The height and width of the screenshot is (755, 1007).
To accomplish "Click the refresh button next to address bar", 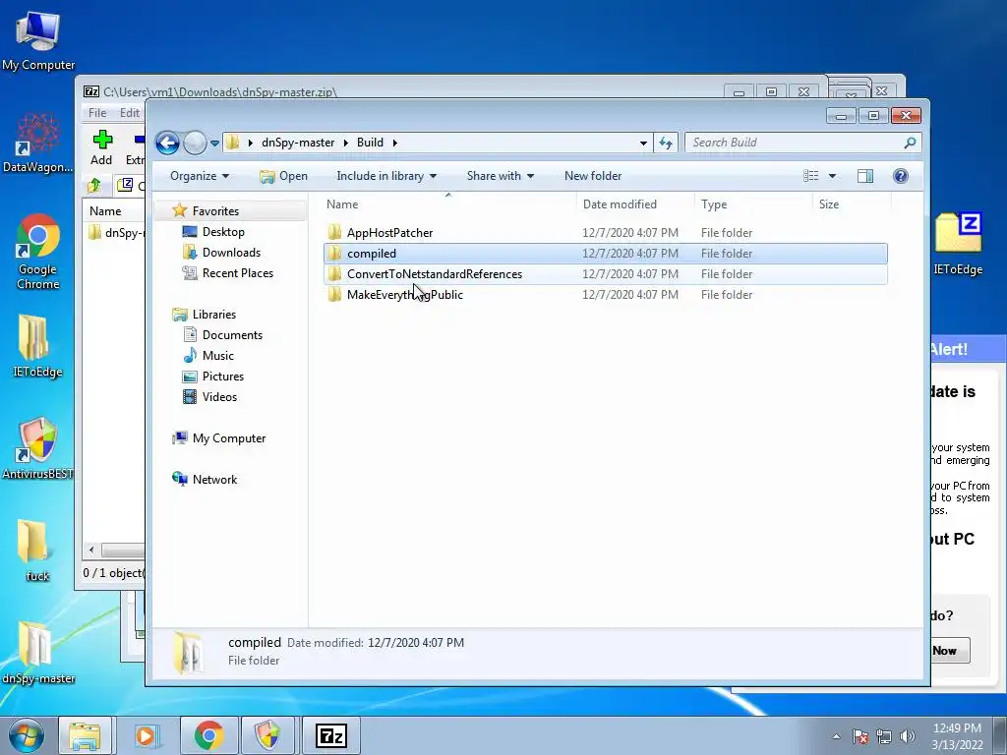I will [x=666, y=143].
